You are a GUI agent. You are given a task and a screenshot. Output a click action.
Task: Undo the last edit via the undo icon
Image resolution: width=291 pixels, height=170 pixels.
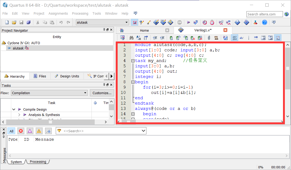pyautogui.click(x=61, y=22)
